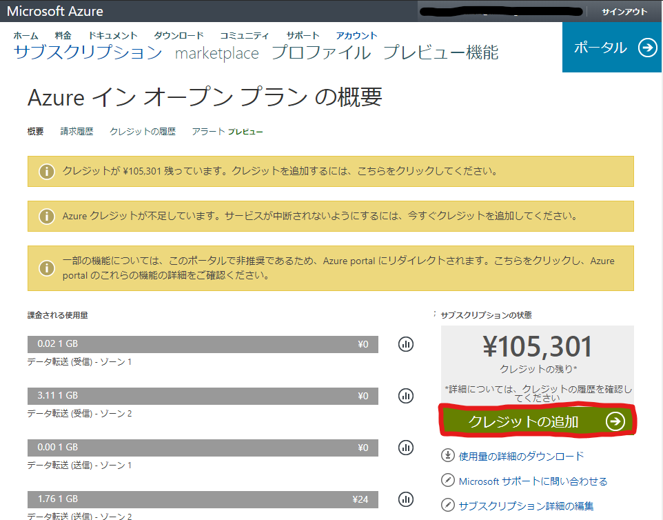Click the 1.76 1 GB ¥24 usage bar
Image resolution: width=663 pixels, height=520 pixels.
(203, 499)
